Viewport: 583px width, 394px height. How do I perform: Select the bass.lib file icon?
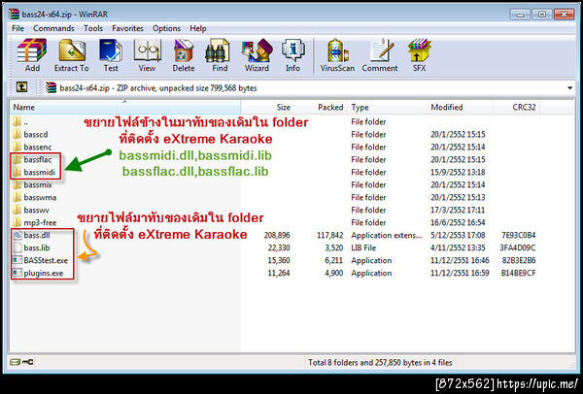(x=17, y=247)
